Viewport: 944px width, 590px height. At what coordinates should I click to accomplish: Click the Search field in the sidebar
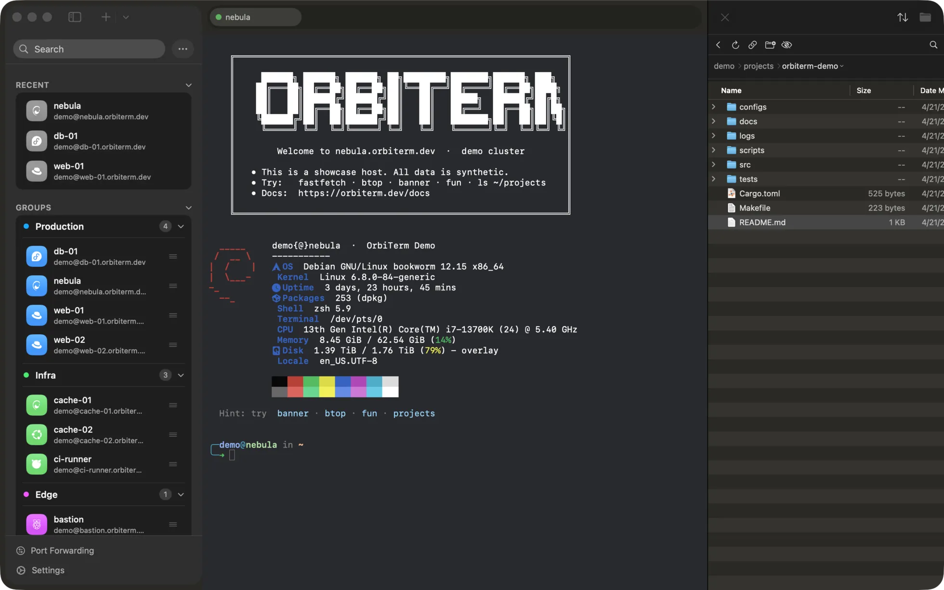[89, 49]
